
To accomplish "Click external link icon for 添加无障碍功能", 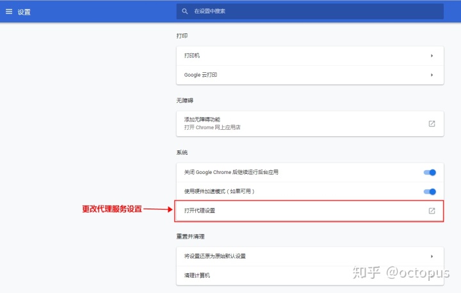I will click(432, 123).
